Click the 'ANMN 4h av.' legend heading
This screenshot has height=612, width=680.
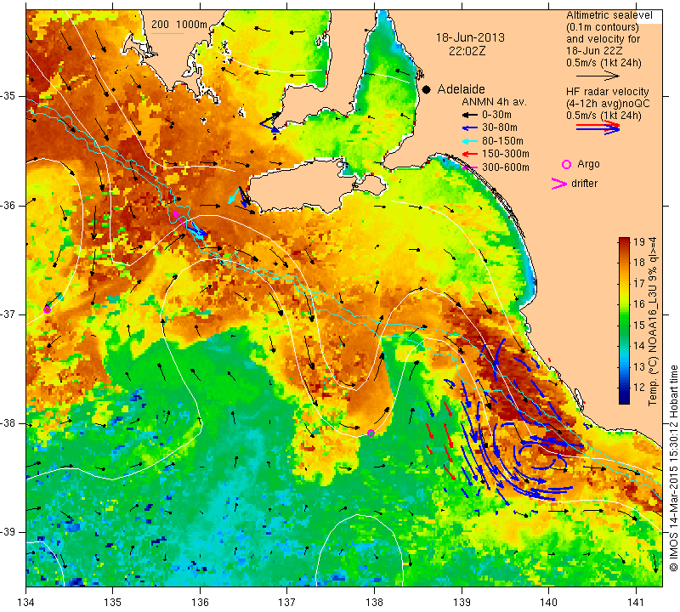494,102
